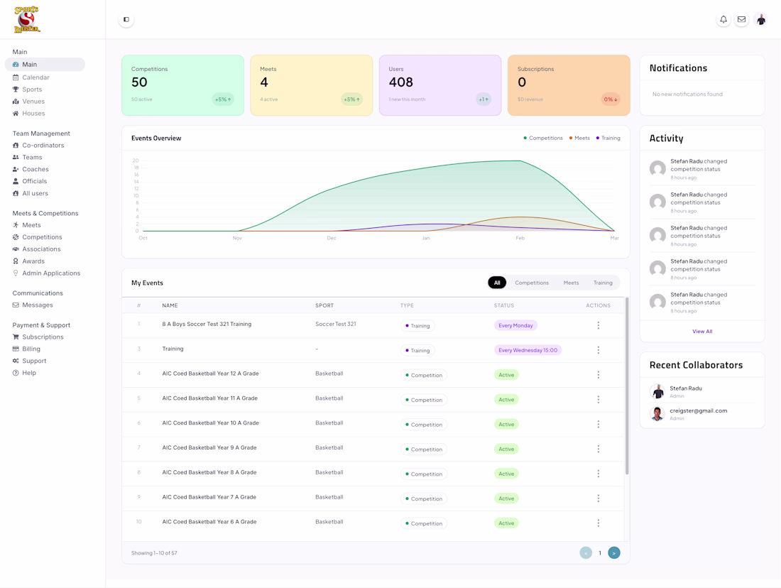Click the STATUS column header
Viewport: 781px width, 588px height.
pyautogui.click(x=503, y=305)
